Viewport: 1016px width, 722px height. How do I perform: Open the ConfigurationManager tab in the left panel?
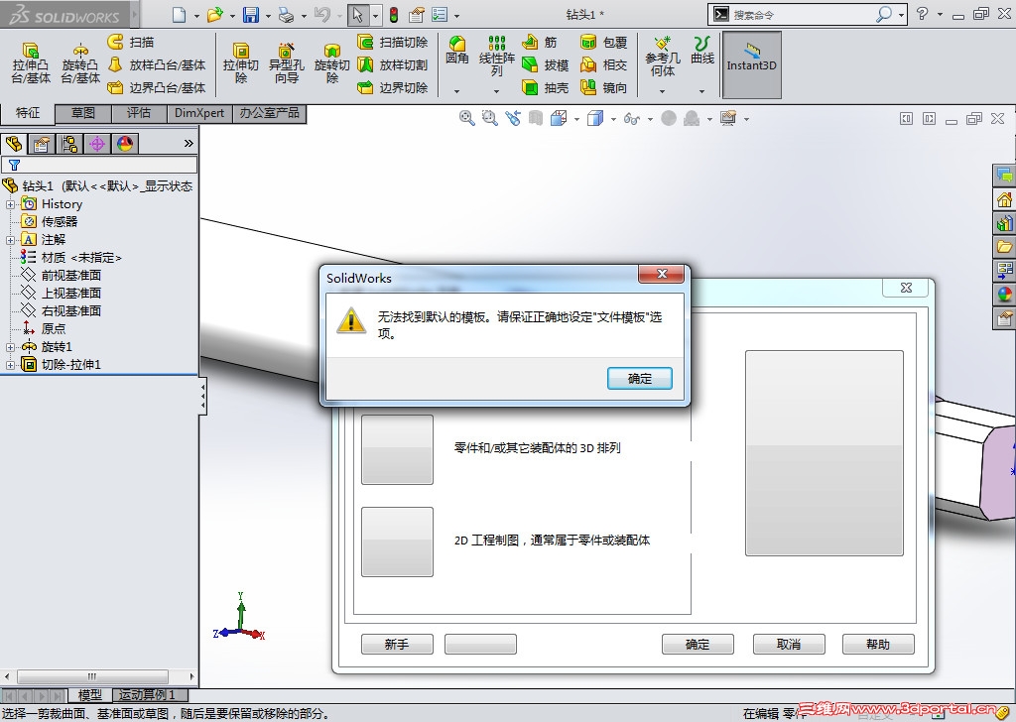tap(67, 143)
